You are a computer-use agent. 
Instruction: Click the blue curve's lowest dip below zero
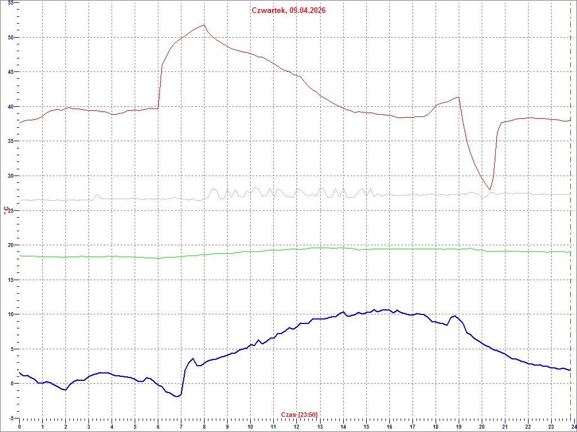(x=177, y=397)
